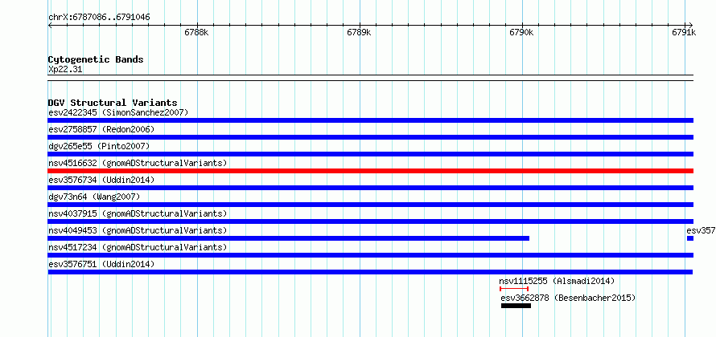Open esv2758857 (Redon2006) variant label
The height and width of the screenshot is (337, 716).
coord(101,129)
